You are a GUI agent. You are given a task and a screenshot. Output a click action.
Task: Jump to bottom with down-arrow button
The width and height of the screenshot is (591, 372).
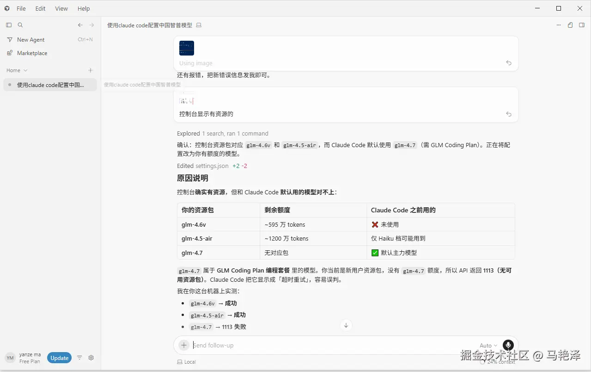click(x=346, y=325)
